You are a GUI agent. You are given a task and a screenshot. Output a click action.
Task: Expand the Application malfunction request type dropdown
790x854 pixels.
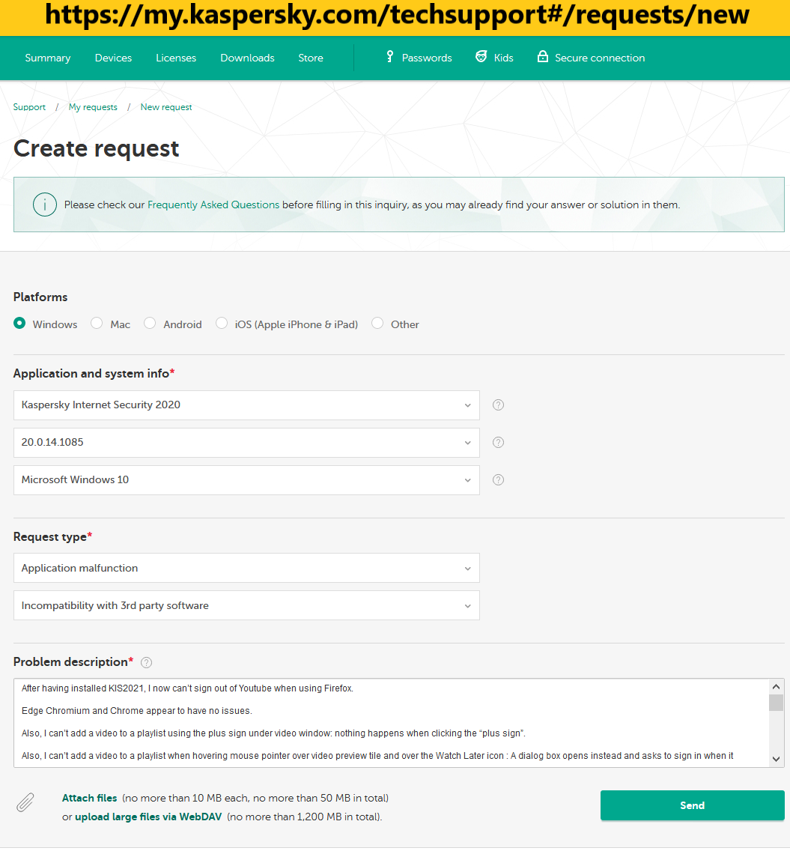[246, 569]
